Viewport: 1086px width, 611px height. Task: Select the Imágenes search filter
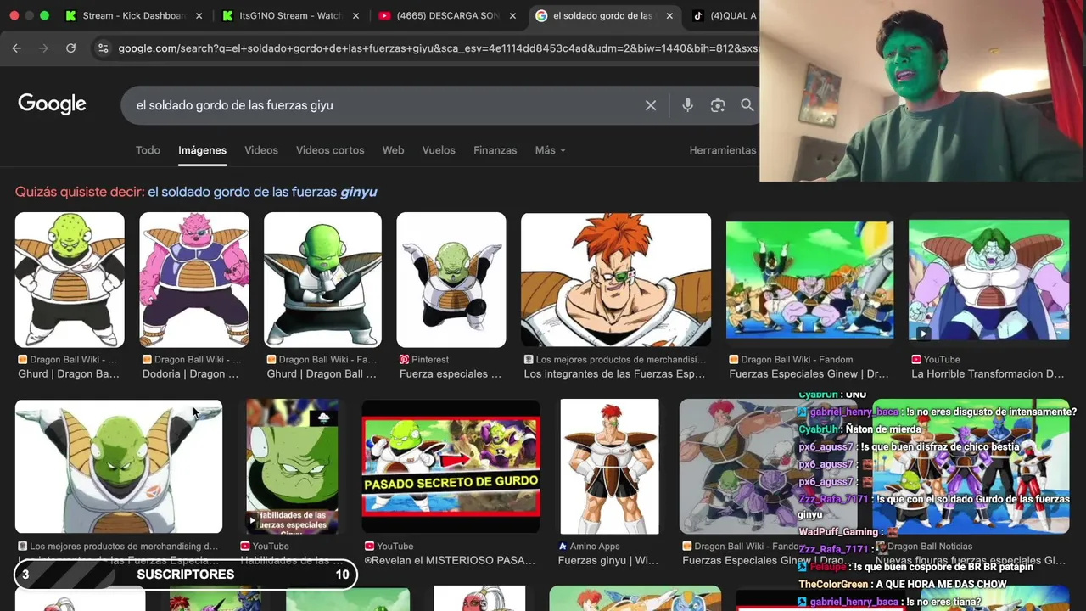click(x=202, y=150)
